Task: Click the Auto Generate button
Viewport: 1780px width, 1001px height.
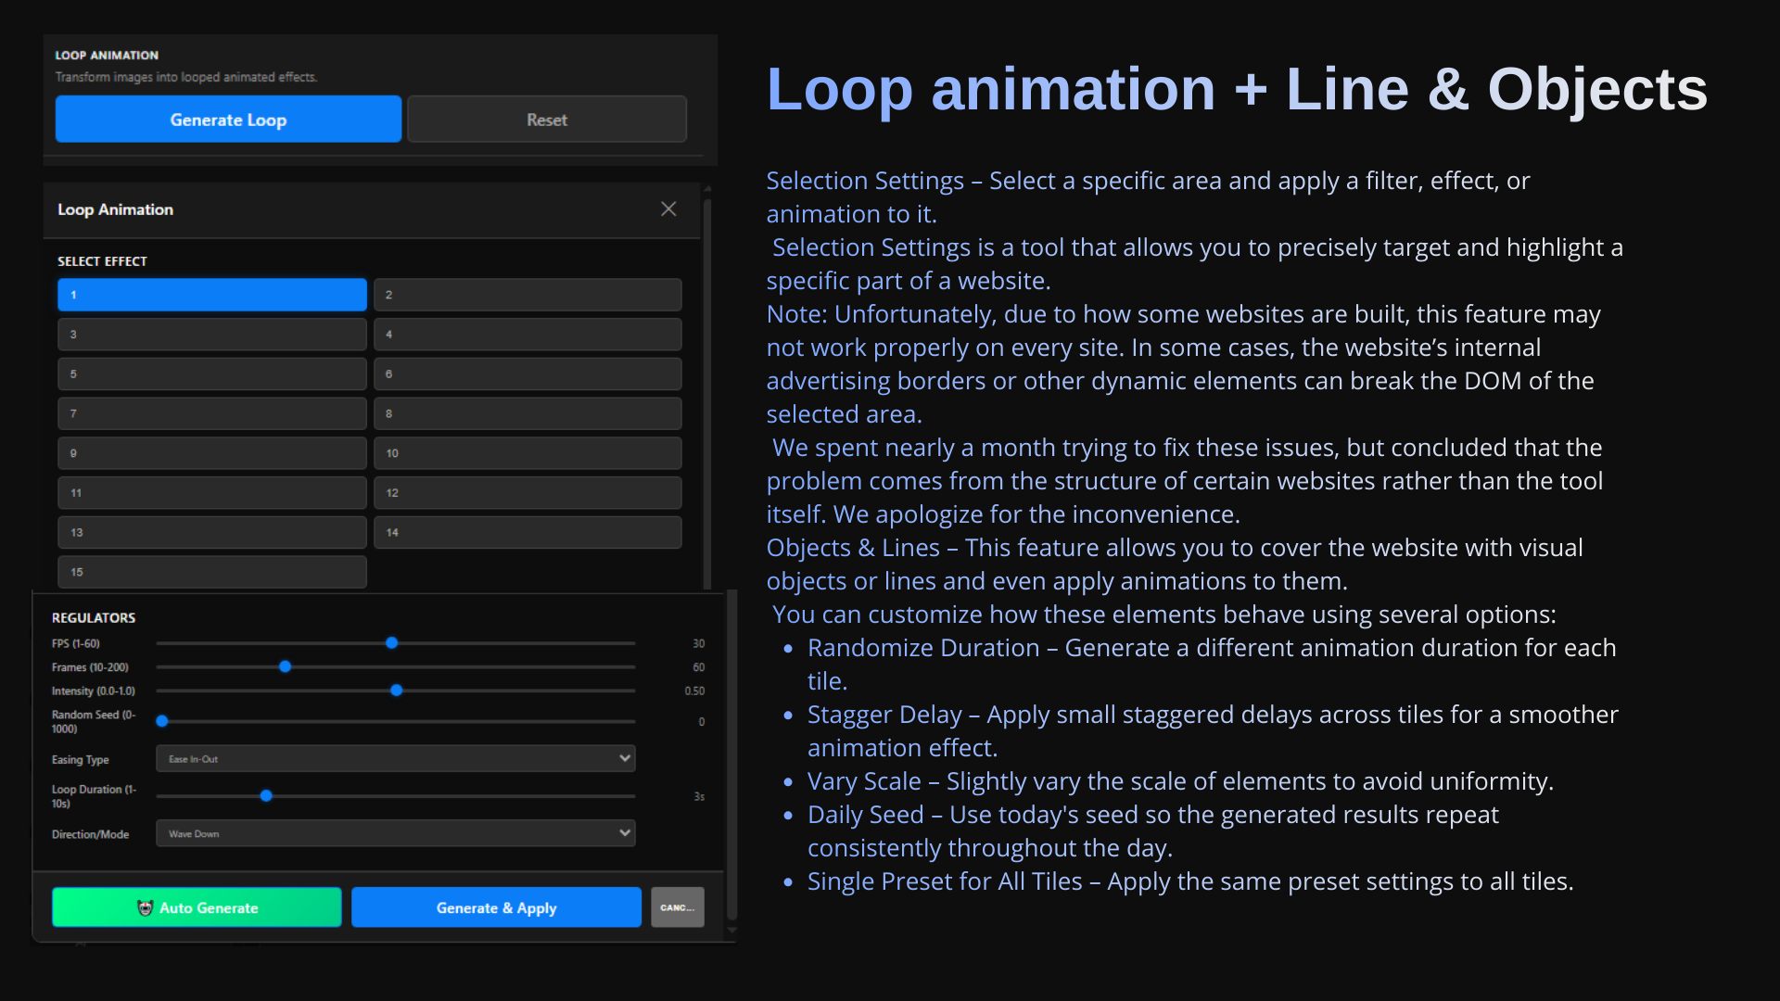Action: [x=197, y=907]
